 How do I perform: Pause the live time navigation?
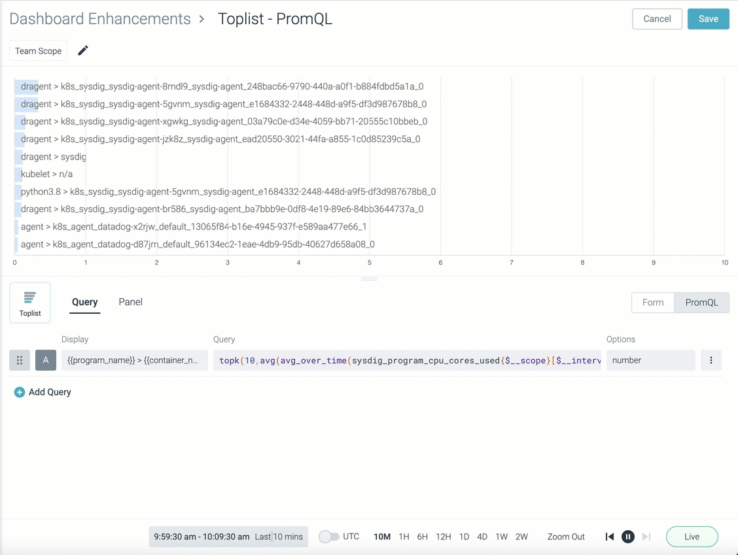point(628,537)
